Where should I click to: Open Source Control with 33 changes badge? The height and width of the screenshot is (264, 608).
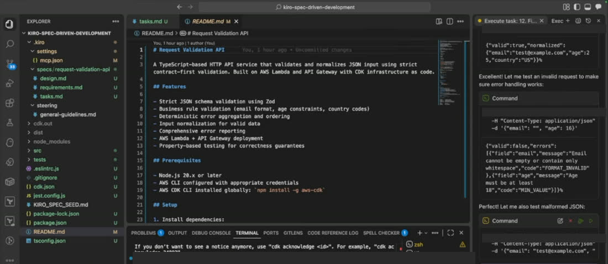pyautogui.click(x=10, y=64)
